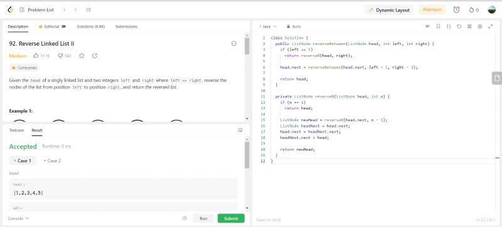
Task: Submit the solution
Action: tap(231, 218)
